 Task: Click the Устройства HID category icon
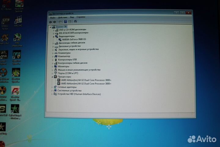[55, 94]
